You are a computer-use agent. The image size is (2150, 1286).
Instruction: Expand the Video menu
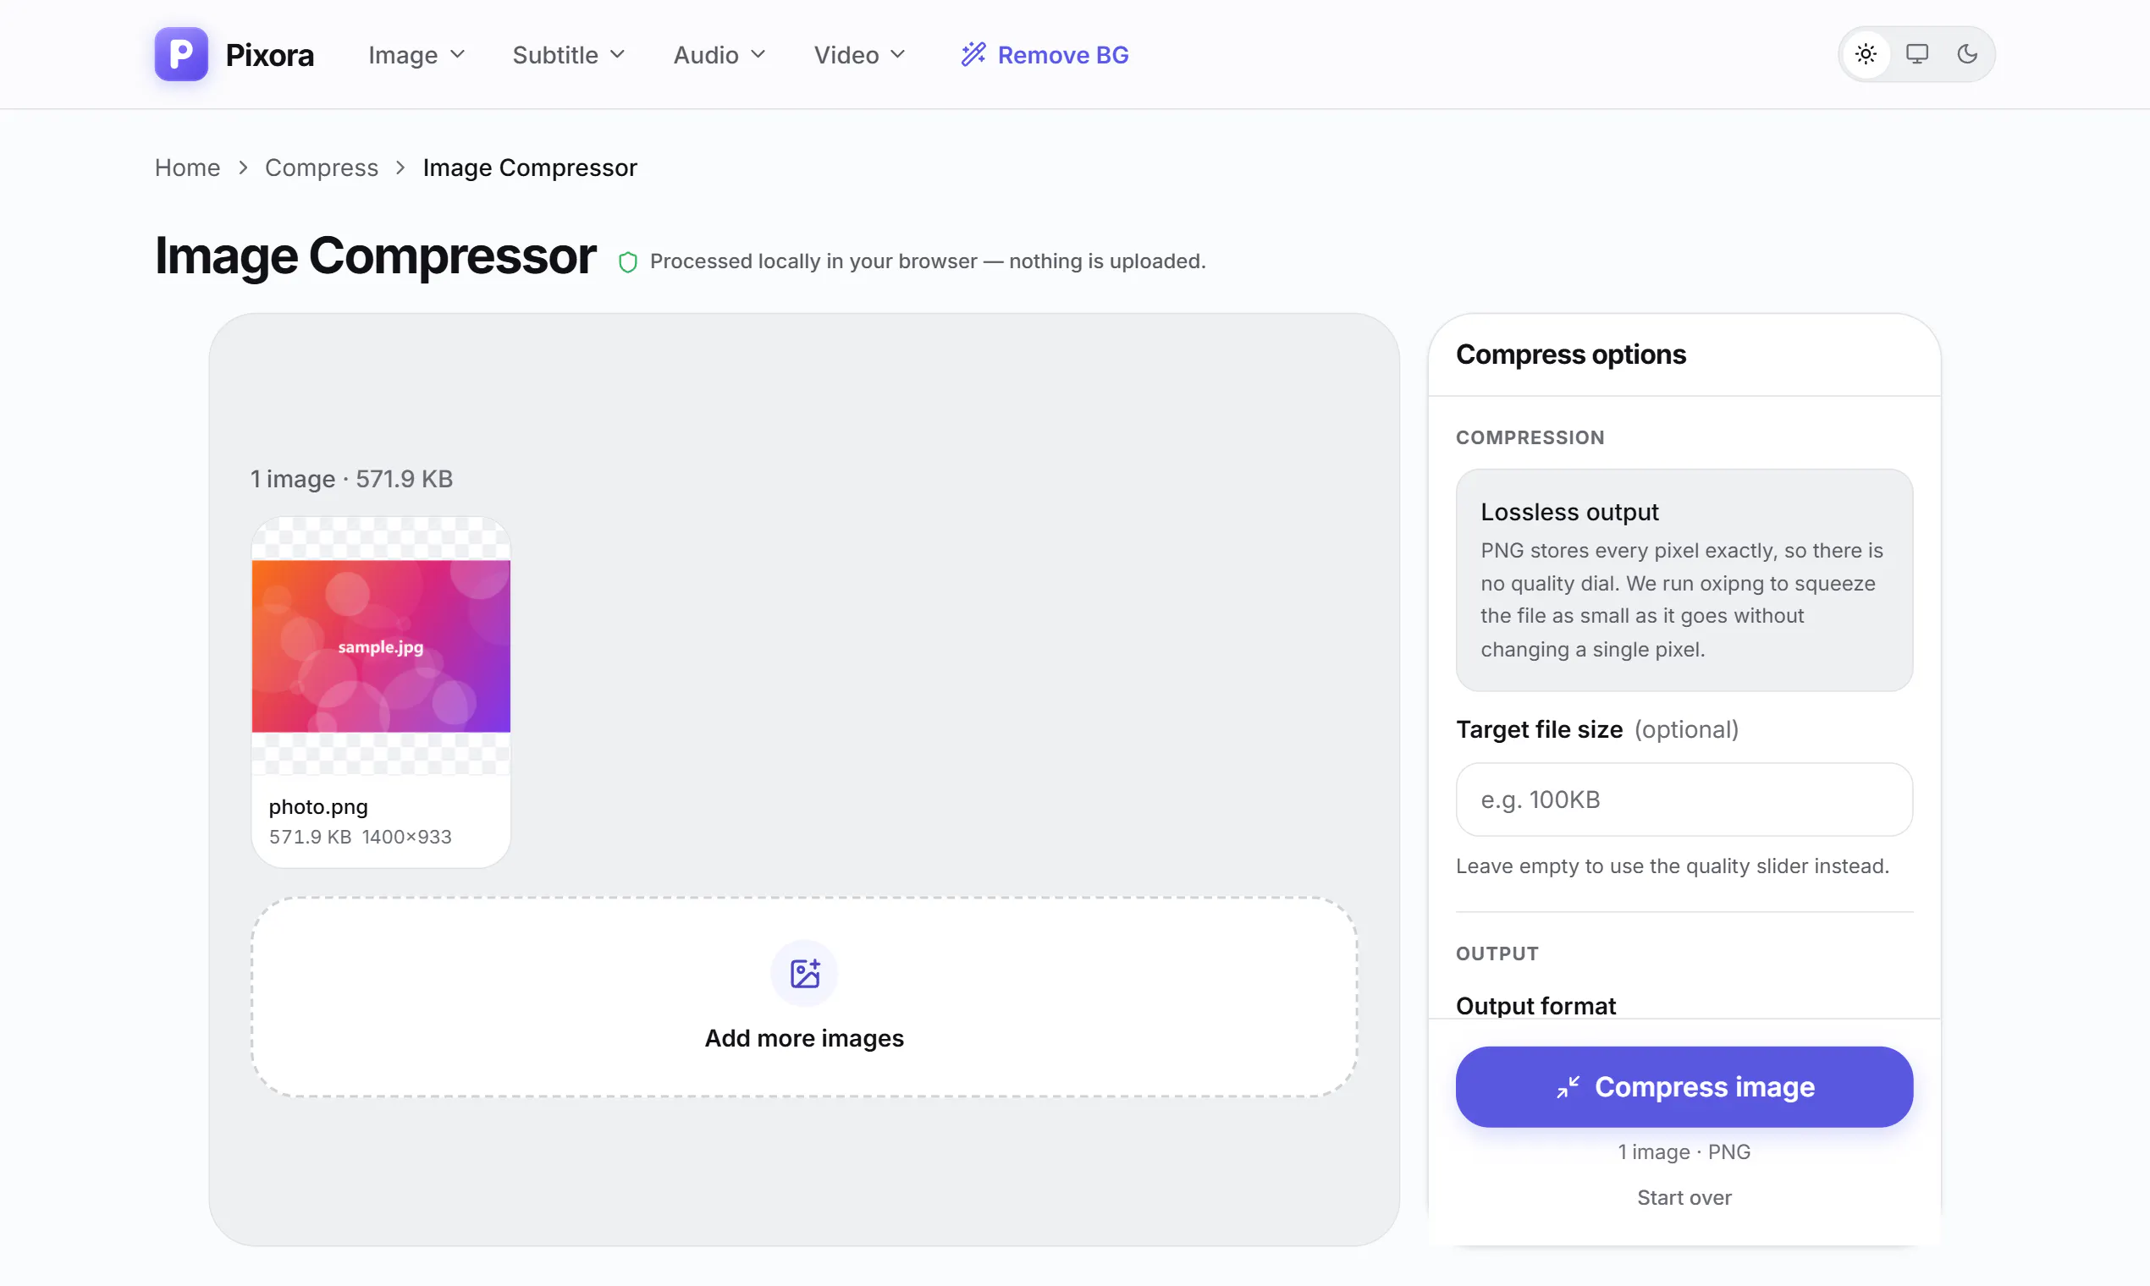pos(860,55)
